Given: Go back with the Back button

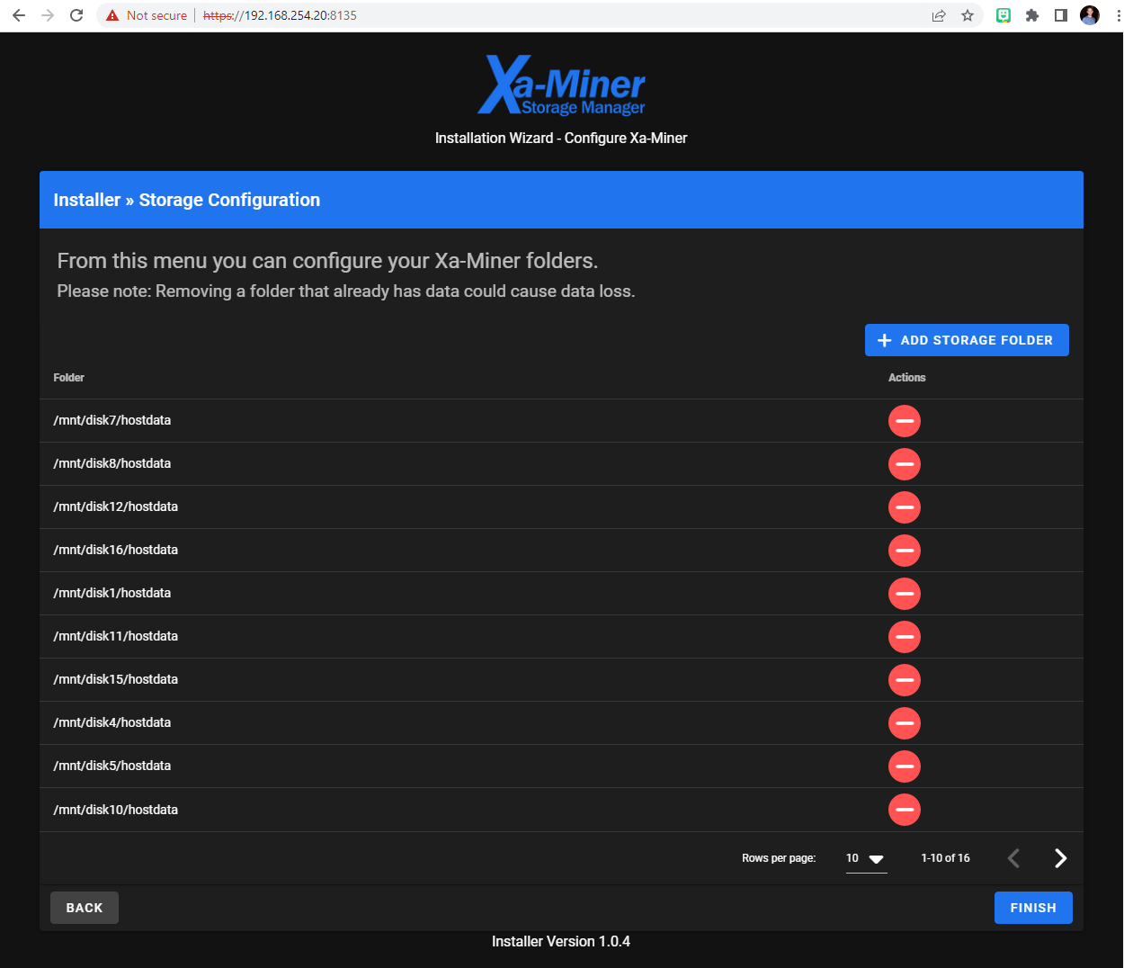Looking at the screenshot, I should pos(85,908).
